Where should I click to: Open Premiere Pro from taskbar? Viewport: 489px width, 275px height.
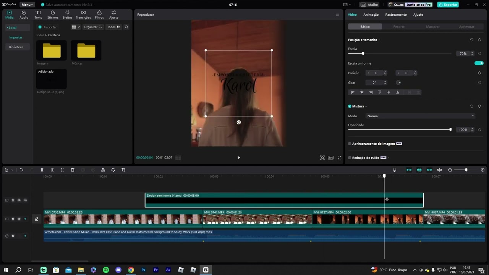coord(156,270)
